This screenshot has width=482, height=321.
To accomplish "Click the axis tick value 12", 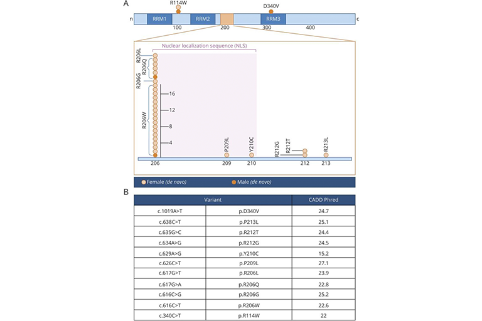I will point(172,110).
